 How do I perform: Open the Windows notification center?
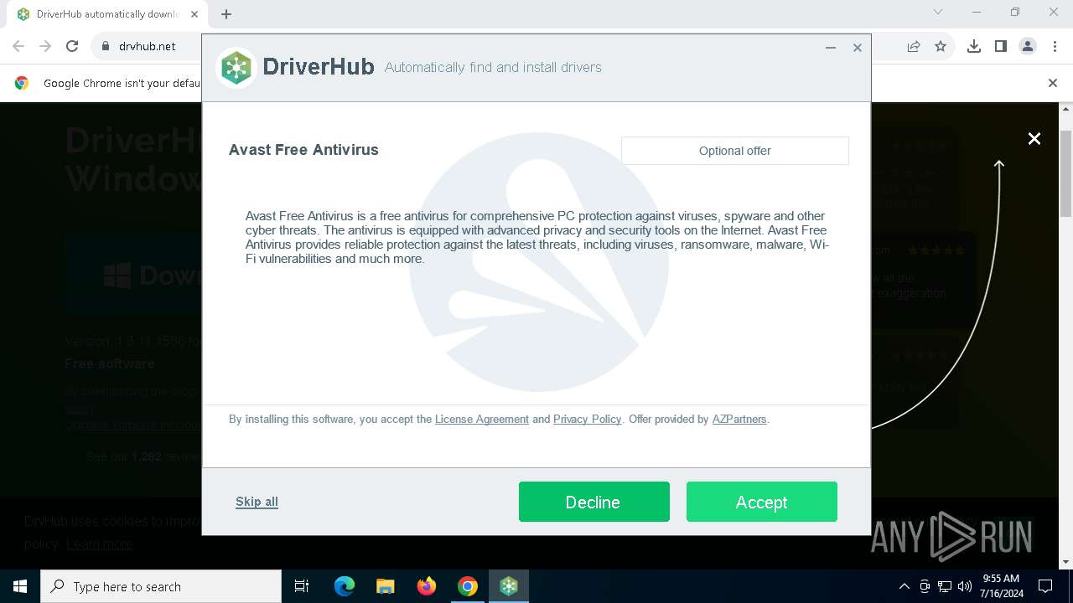[x=1045, y=586]
